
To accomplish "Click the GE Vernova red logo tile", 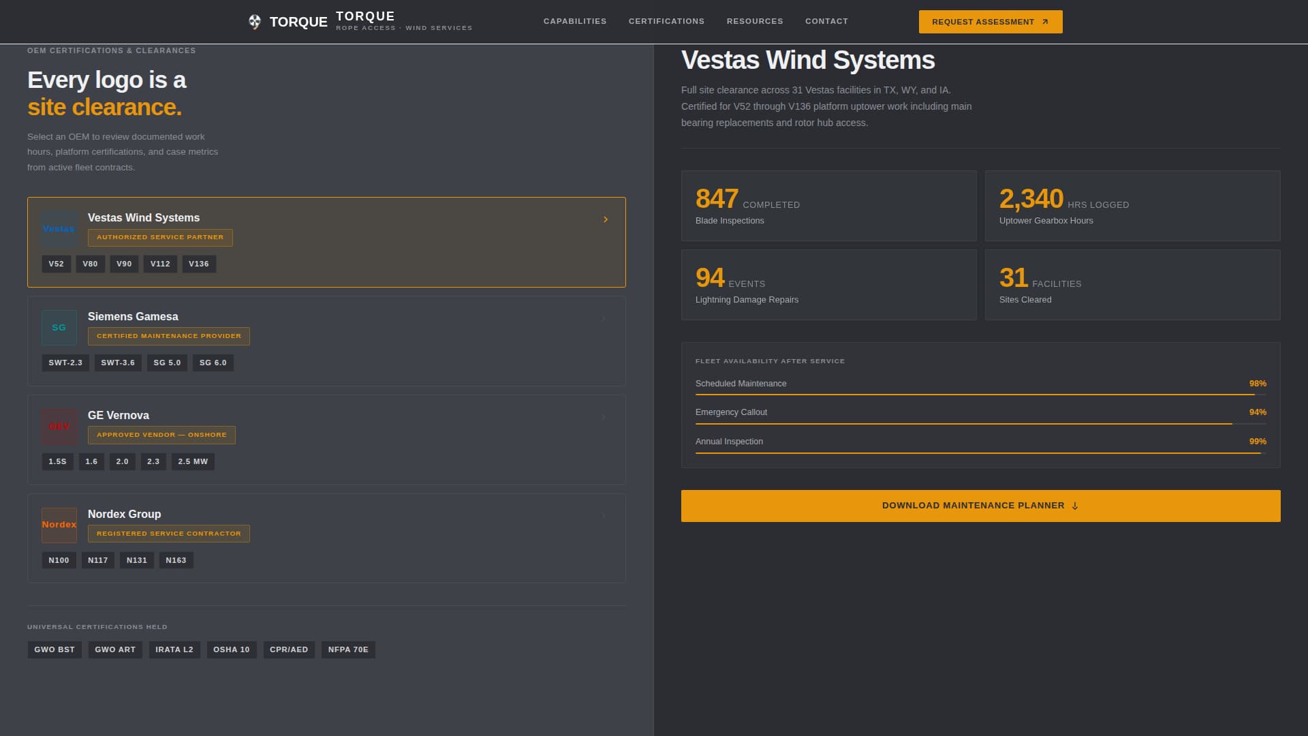I will (59, 427).
